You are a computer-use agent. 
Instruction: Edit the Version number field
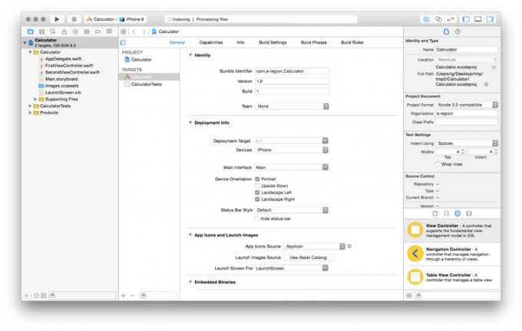tap(292, 81)
